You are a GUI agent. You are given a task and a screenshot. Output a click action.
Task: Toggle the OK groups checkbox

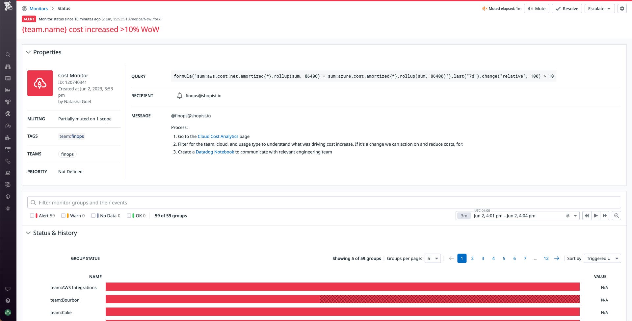129,215
